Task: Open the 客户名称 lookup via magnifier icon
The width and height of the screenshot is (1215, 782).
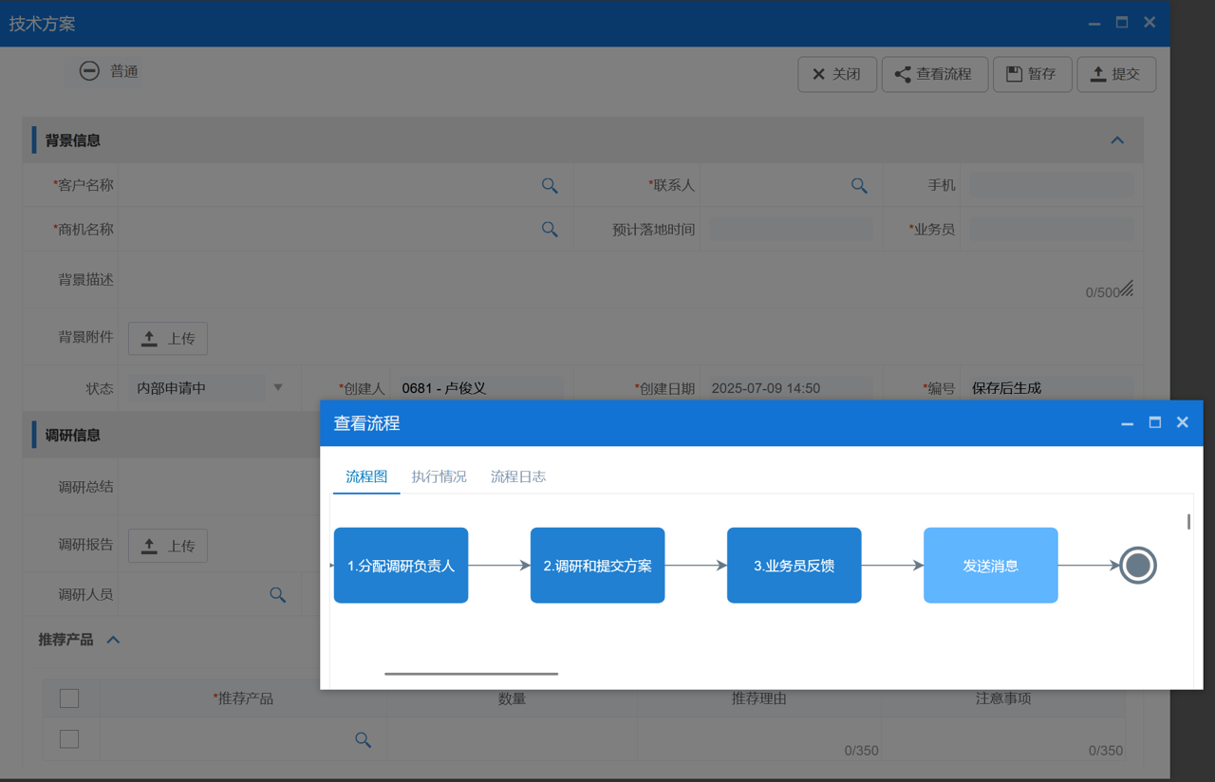Action: coord(549,185)
